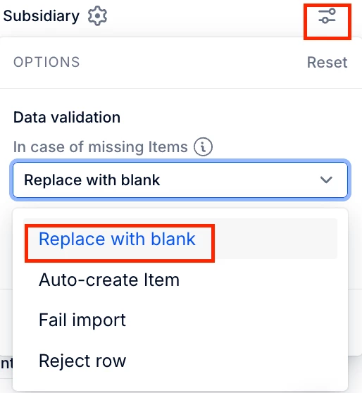This screenshot has width=362, height=393.
Task: Click the Data validation section title
Action: [67, 118]
